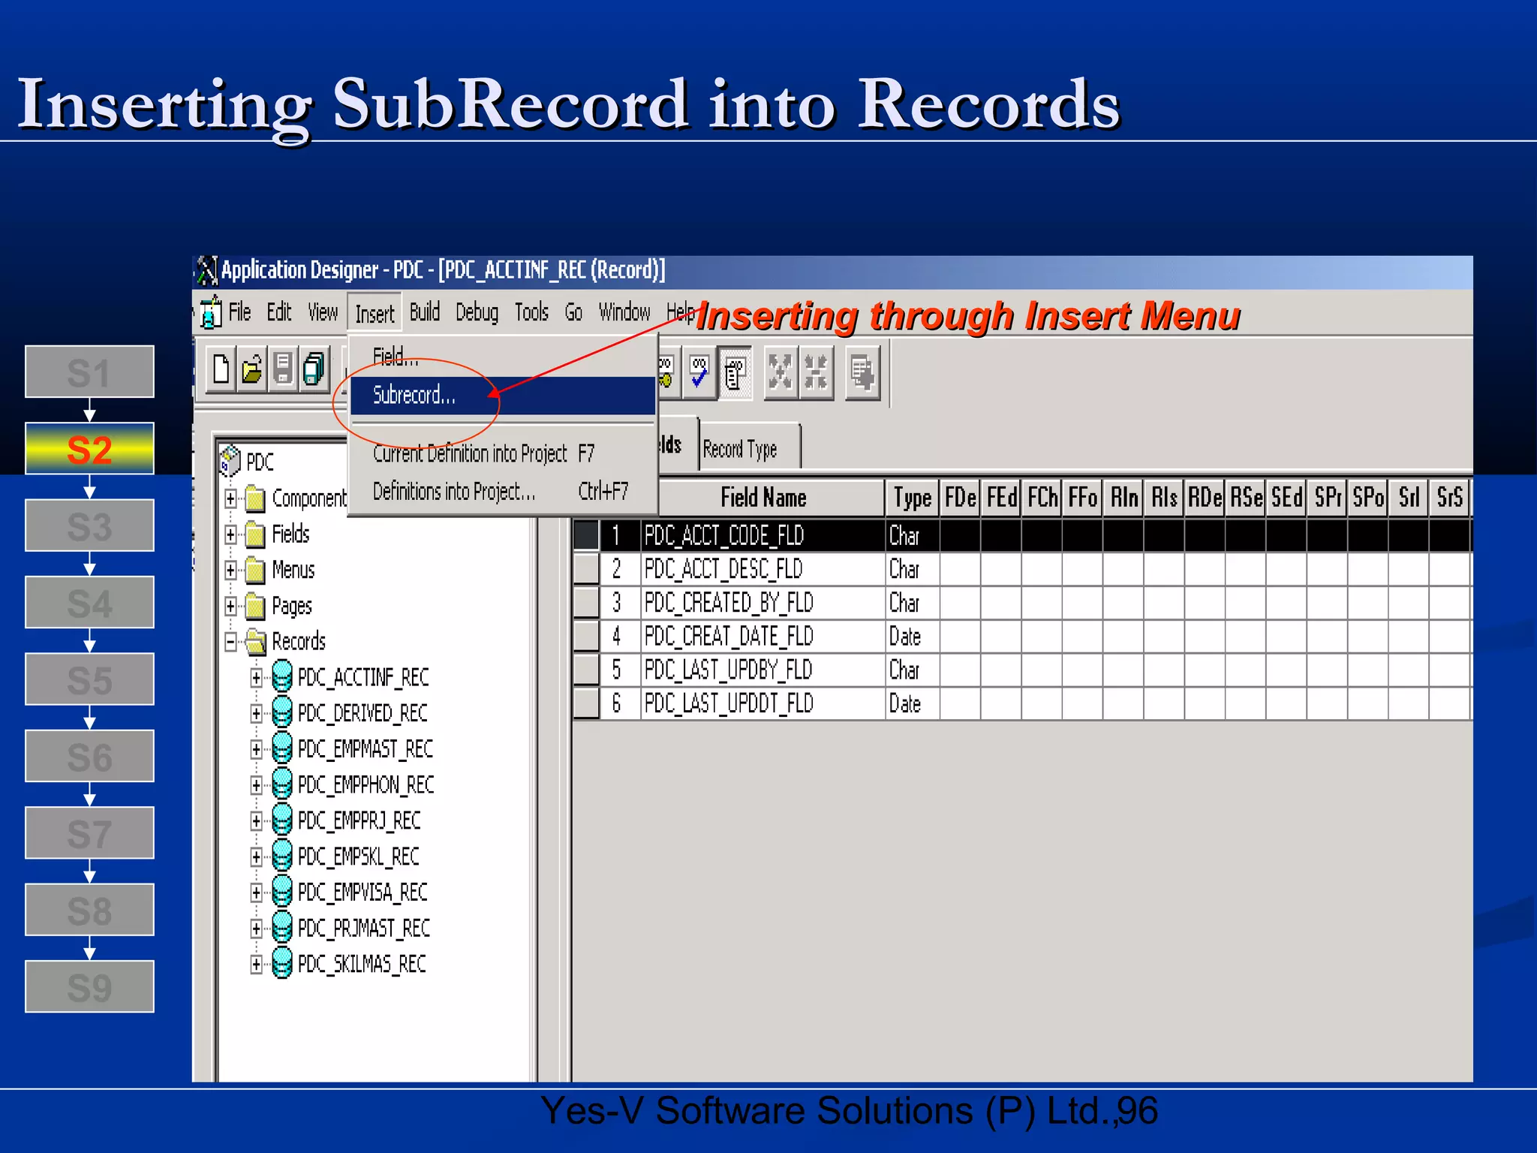Expand the Component folder node
This screenshot has width=1537, height=1153.
[231, 498]
